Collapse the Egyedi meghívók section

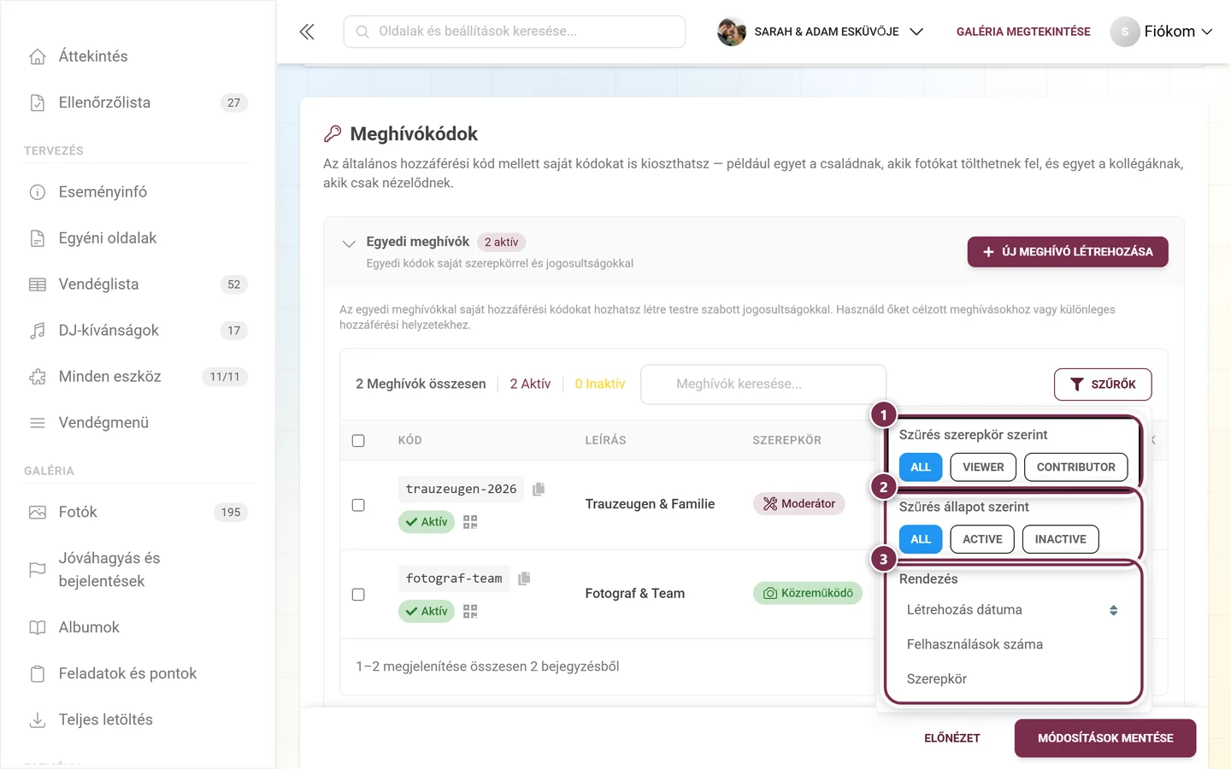click(349, 244)
